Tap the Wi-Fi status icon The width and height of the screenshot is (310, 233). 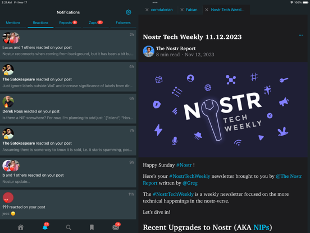coord(291,3)
